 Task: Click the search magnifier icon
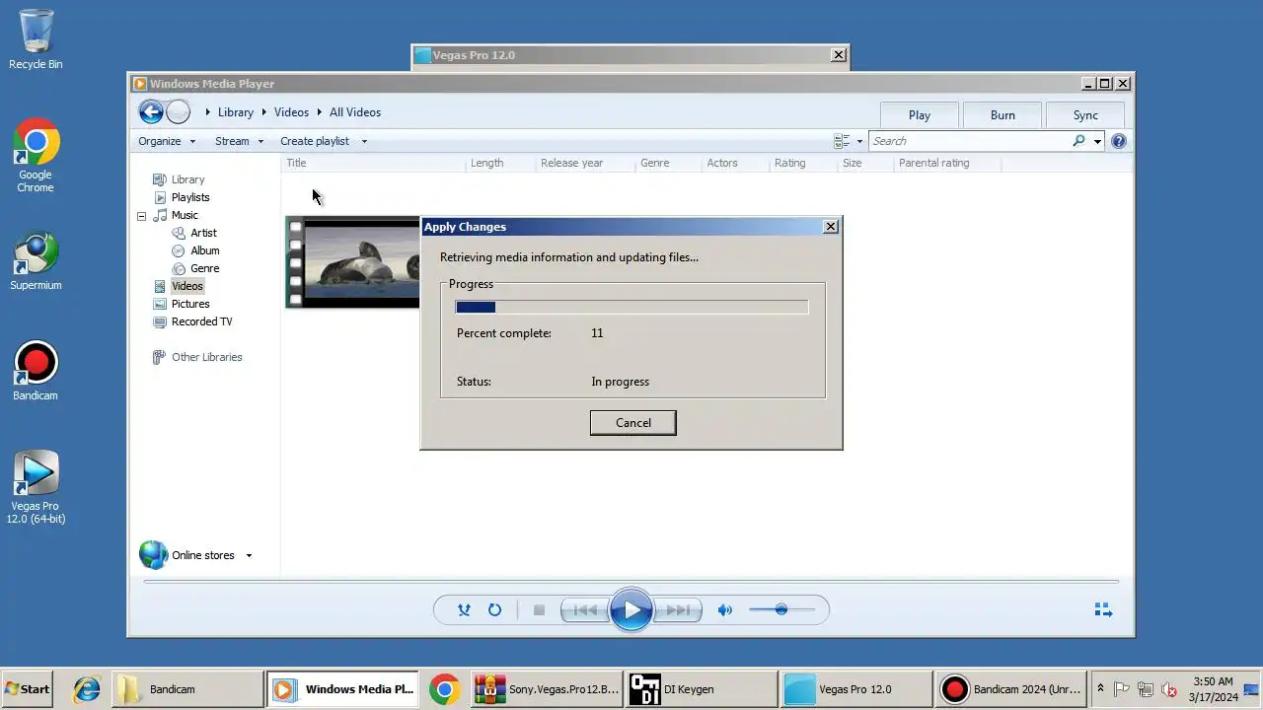[1078, 141]
